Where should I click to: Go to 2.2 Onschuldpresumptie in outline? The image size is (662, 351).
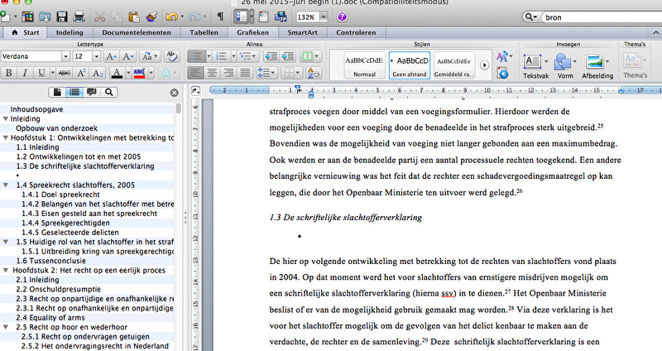coord(56,289)
